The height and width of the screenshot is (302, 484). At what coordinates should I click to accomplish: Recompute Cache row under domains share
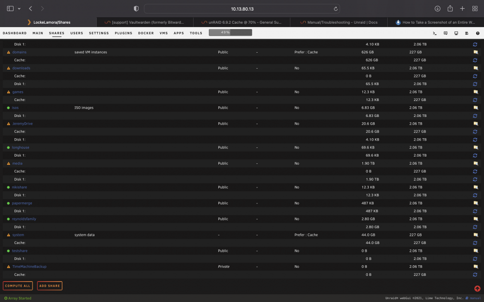coord(475,60)
